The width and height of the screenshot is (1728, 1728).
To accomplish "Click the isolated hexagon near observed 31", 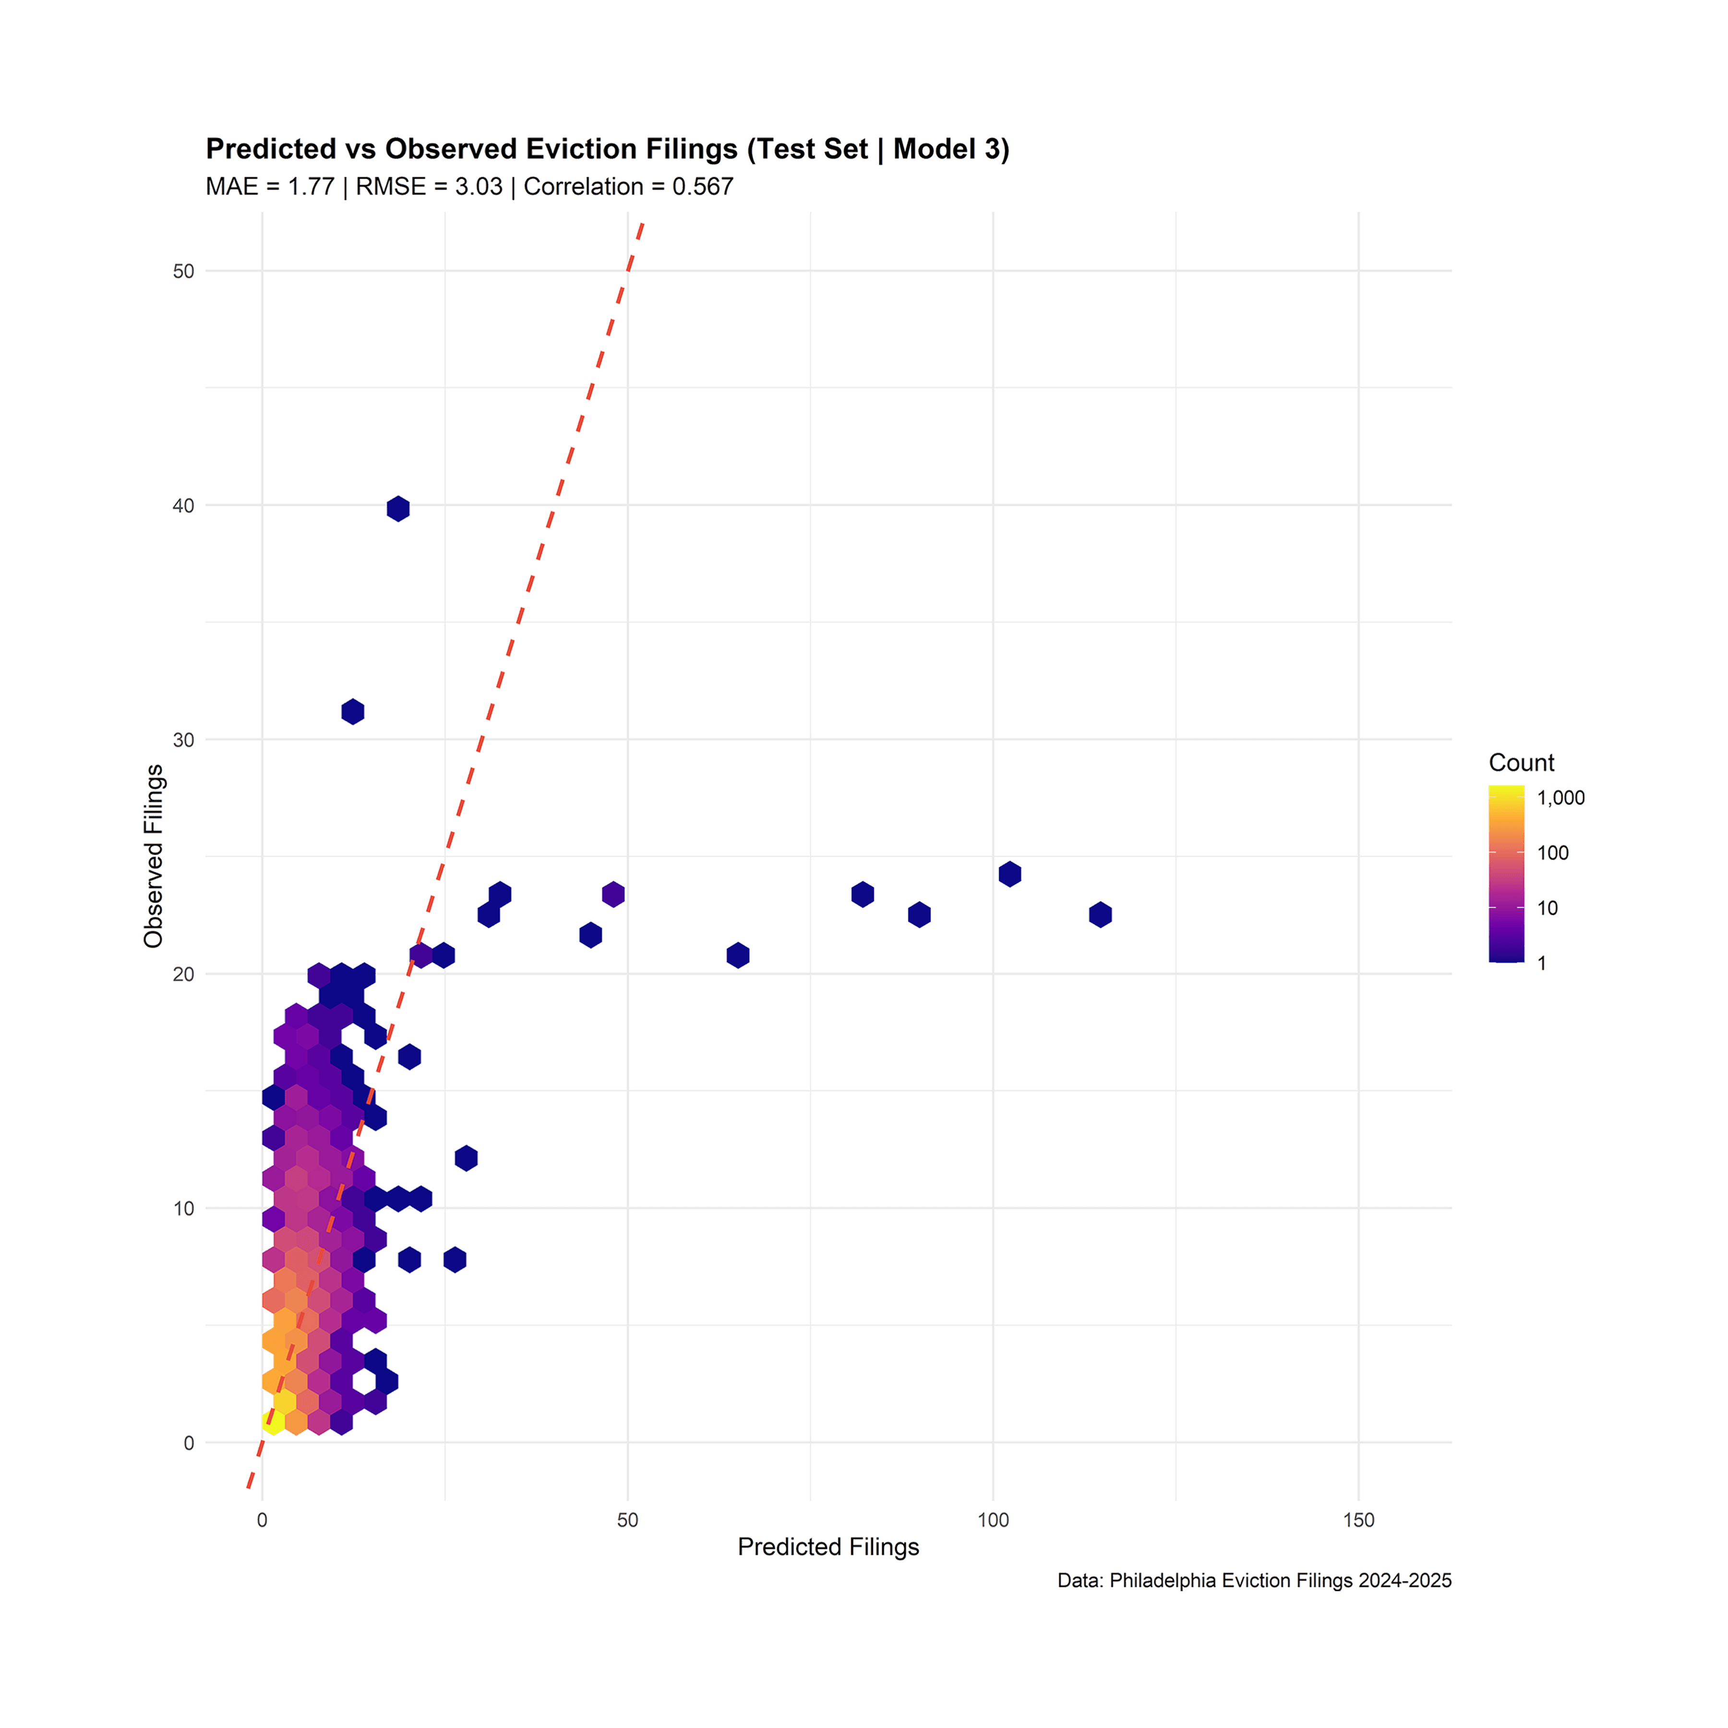I will click(x=352, y=712).
